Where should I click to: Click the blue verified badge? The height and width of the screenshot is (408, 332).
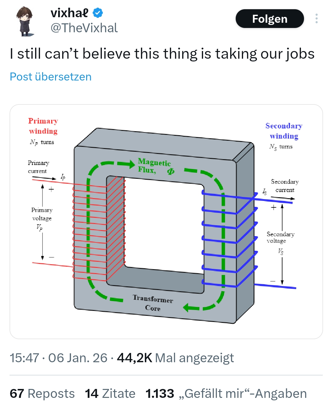point(98,13)
